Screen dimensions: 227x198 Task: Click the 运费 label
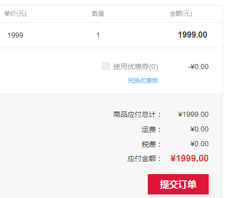151,129
